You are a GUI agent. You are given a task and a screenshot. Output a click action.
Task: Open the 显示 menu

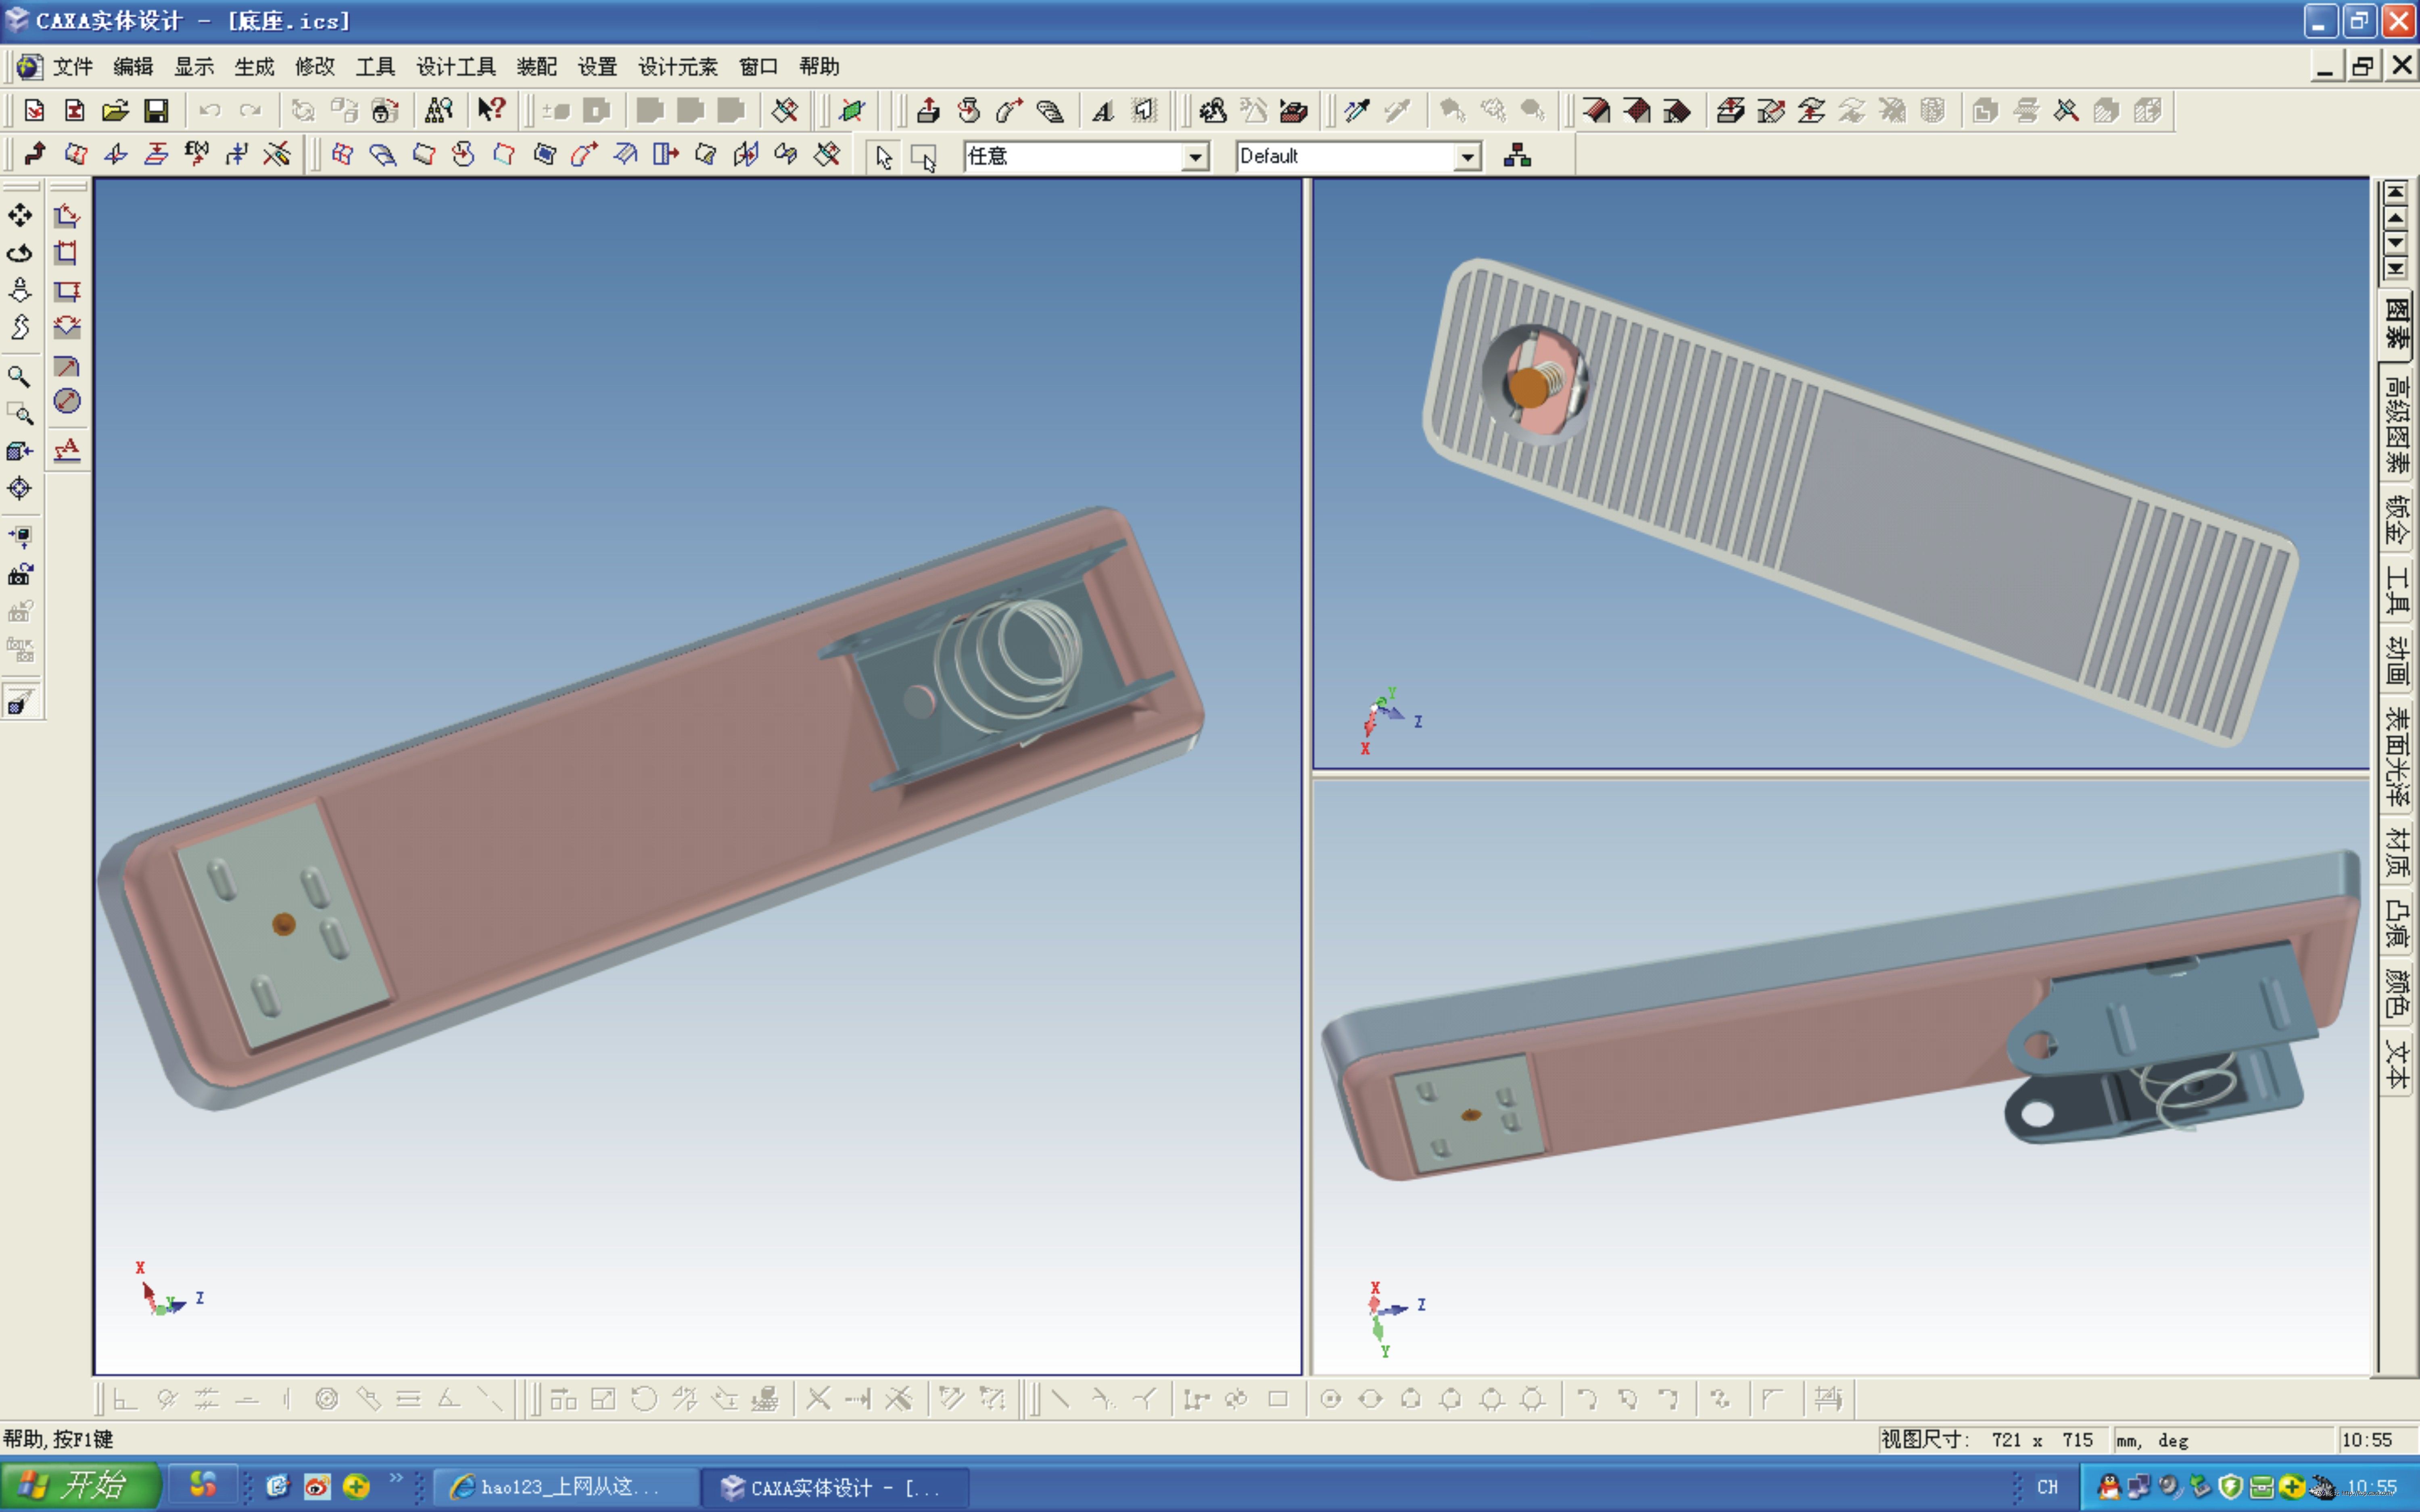pos(194,66)
